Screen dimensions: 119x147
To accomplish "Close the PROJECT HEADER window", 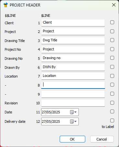I will (x=114, y=5).
